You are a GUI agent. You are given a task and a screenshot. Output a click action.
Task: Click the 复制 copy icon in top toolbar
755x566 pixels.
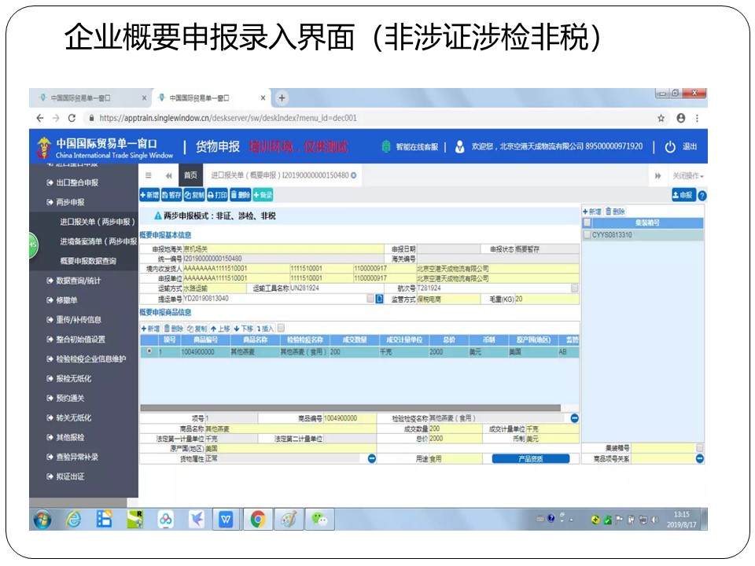(x=194, y=195)
